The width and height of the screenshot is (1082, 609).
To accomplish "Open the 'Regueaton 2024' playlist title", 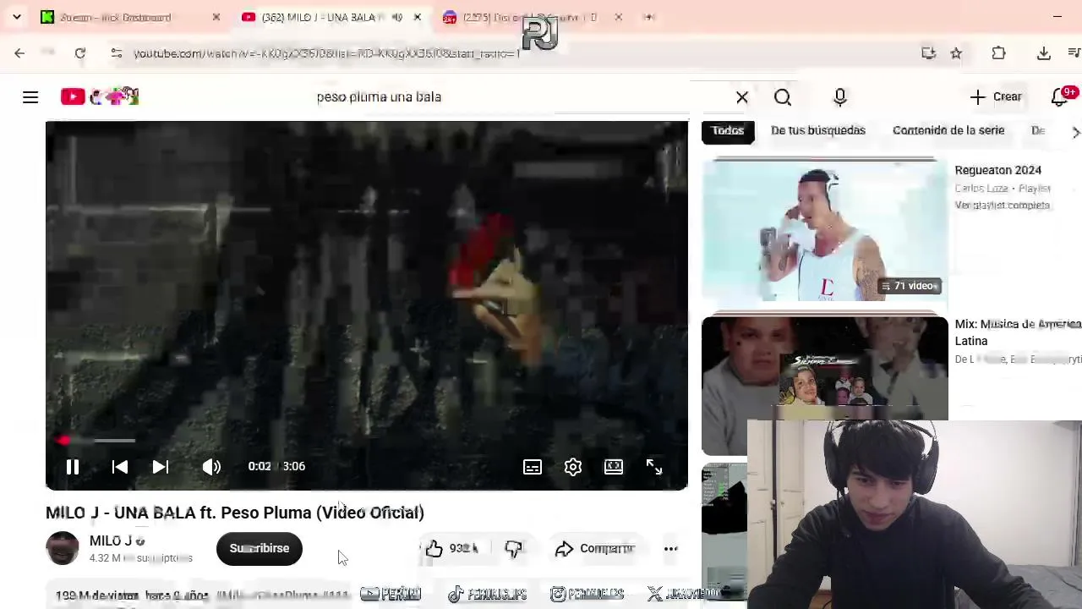I will [x=998, y=170].
